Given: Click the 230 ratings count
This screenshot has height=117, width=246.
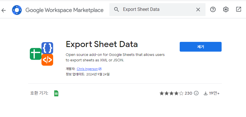Looking at the screenshot, I should [188, 93].
